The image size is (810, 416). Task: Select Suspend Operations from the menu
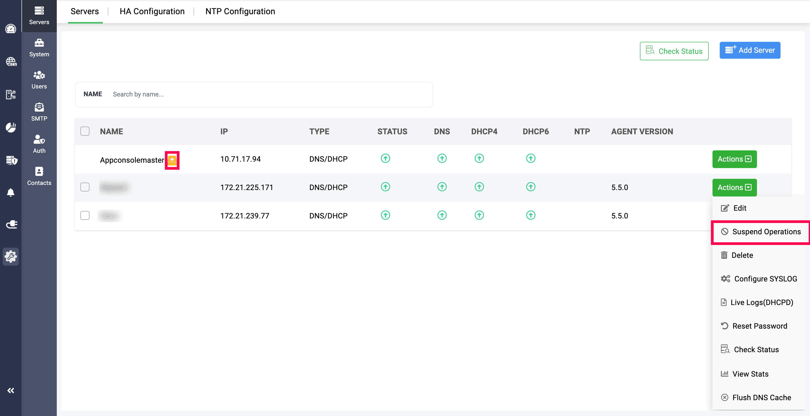tap(761, 232)
